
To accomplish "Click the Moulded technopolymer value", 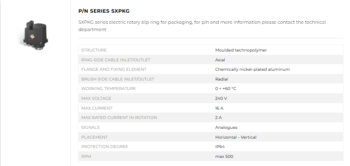I will tap(241, 50).
